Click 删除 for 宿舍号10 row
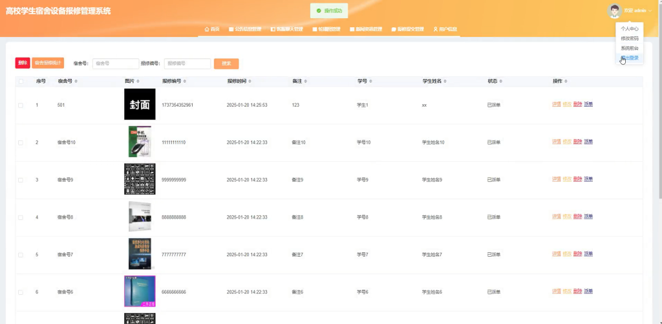 point(577,142)
